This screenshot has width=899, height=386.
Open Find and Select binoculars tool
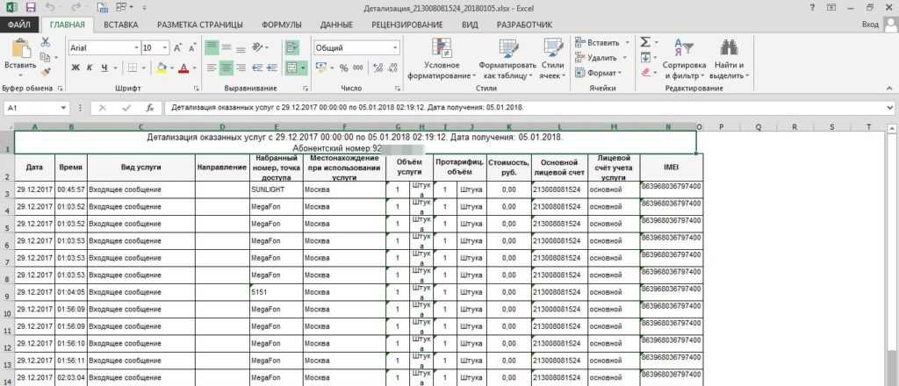pos(728,49)
